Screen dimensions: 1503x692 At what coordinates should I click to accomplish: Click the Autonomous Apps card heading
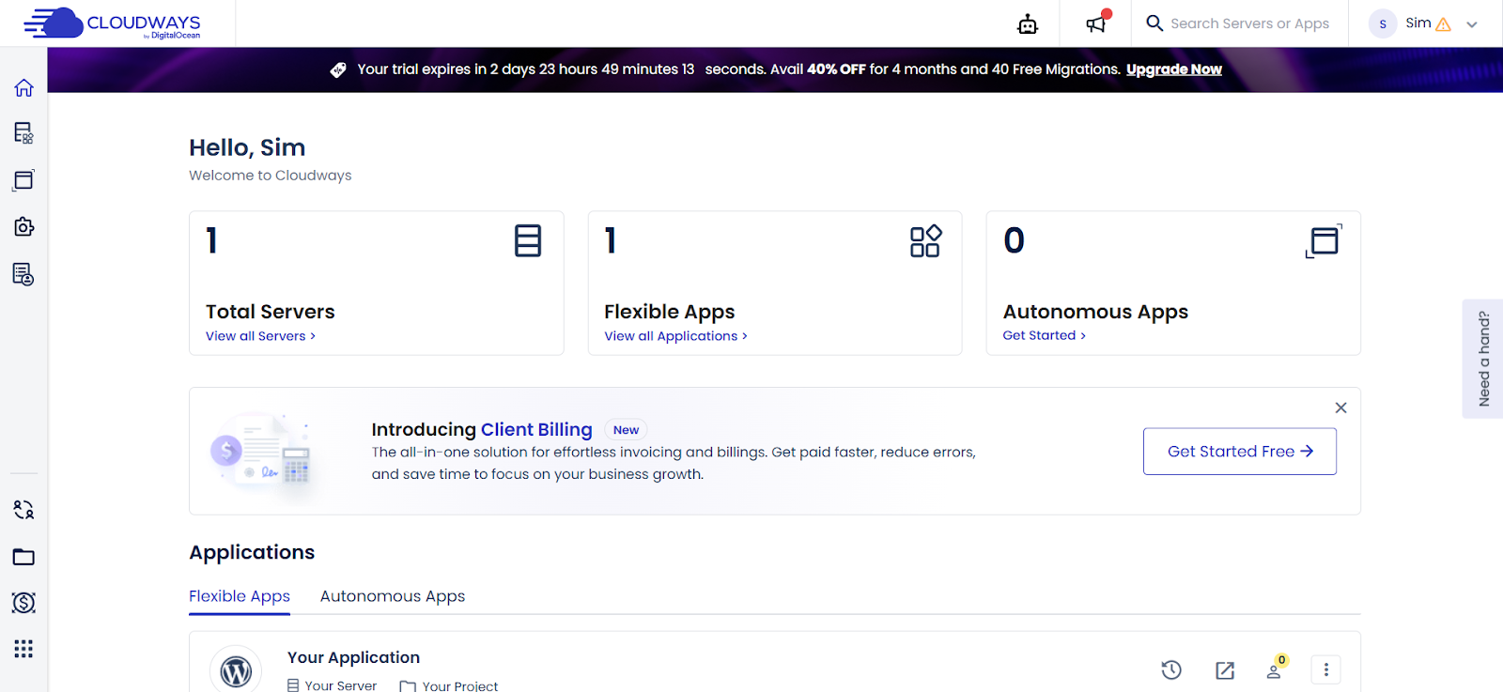click(x=1095, y=312)
